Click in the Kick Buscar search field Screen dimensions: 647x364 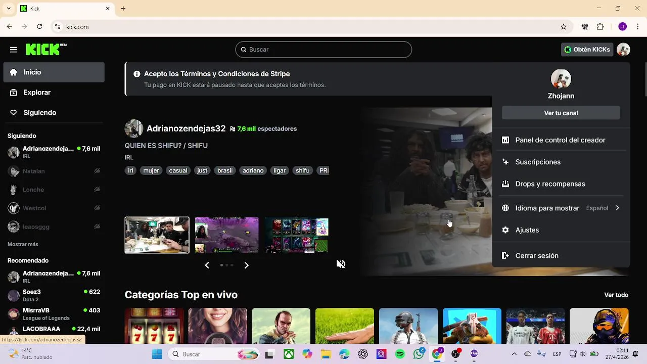pos(323,50)
